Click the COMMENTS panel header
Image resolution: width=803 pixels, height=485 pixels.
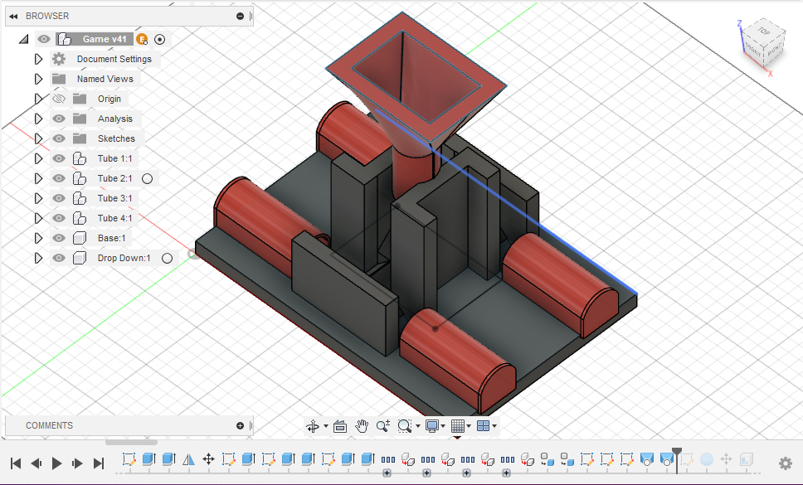[x=50, y=425]
